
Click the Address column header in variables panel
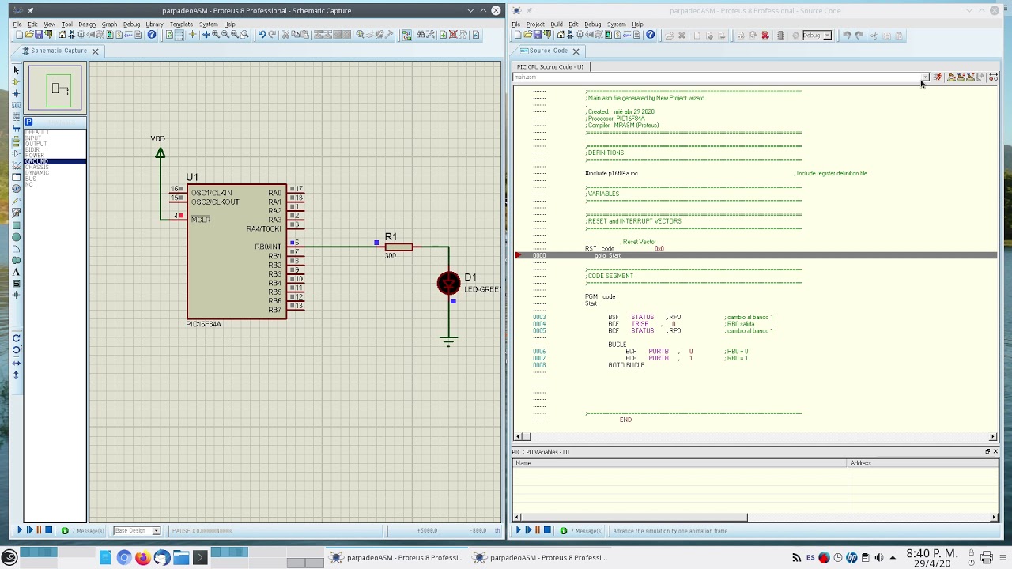coord(922,463)
